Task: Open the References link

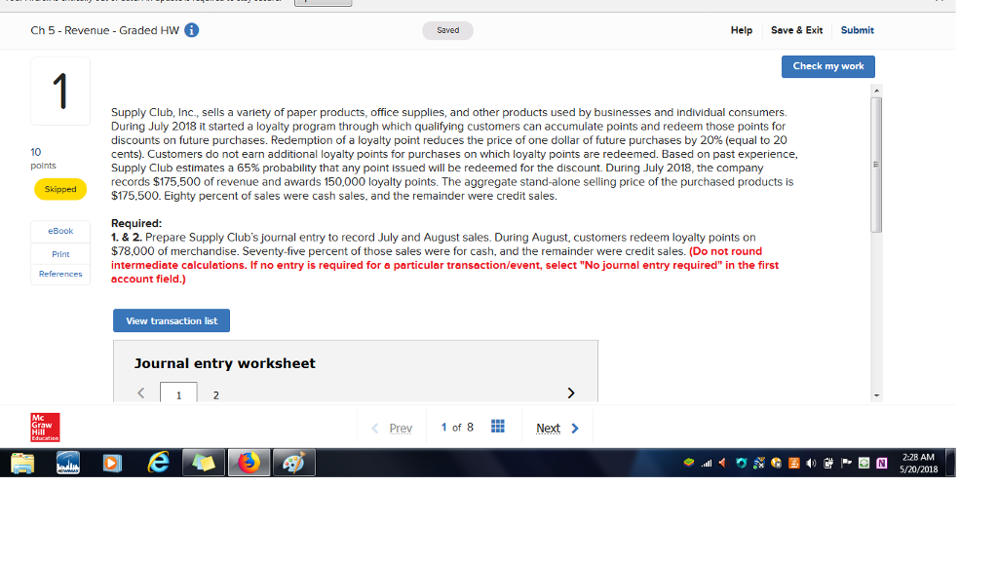Action: click(x=60, y=274)
